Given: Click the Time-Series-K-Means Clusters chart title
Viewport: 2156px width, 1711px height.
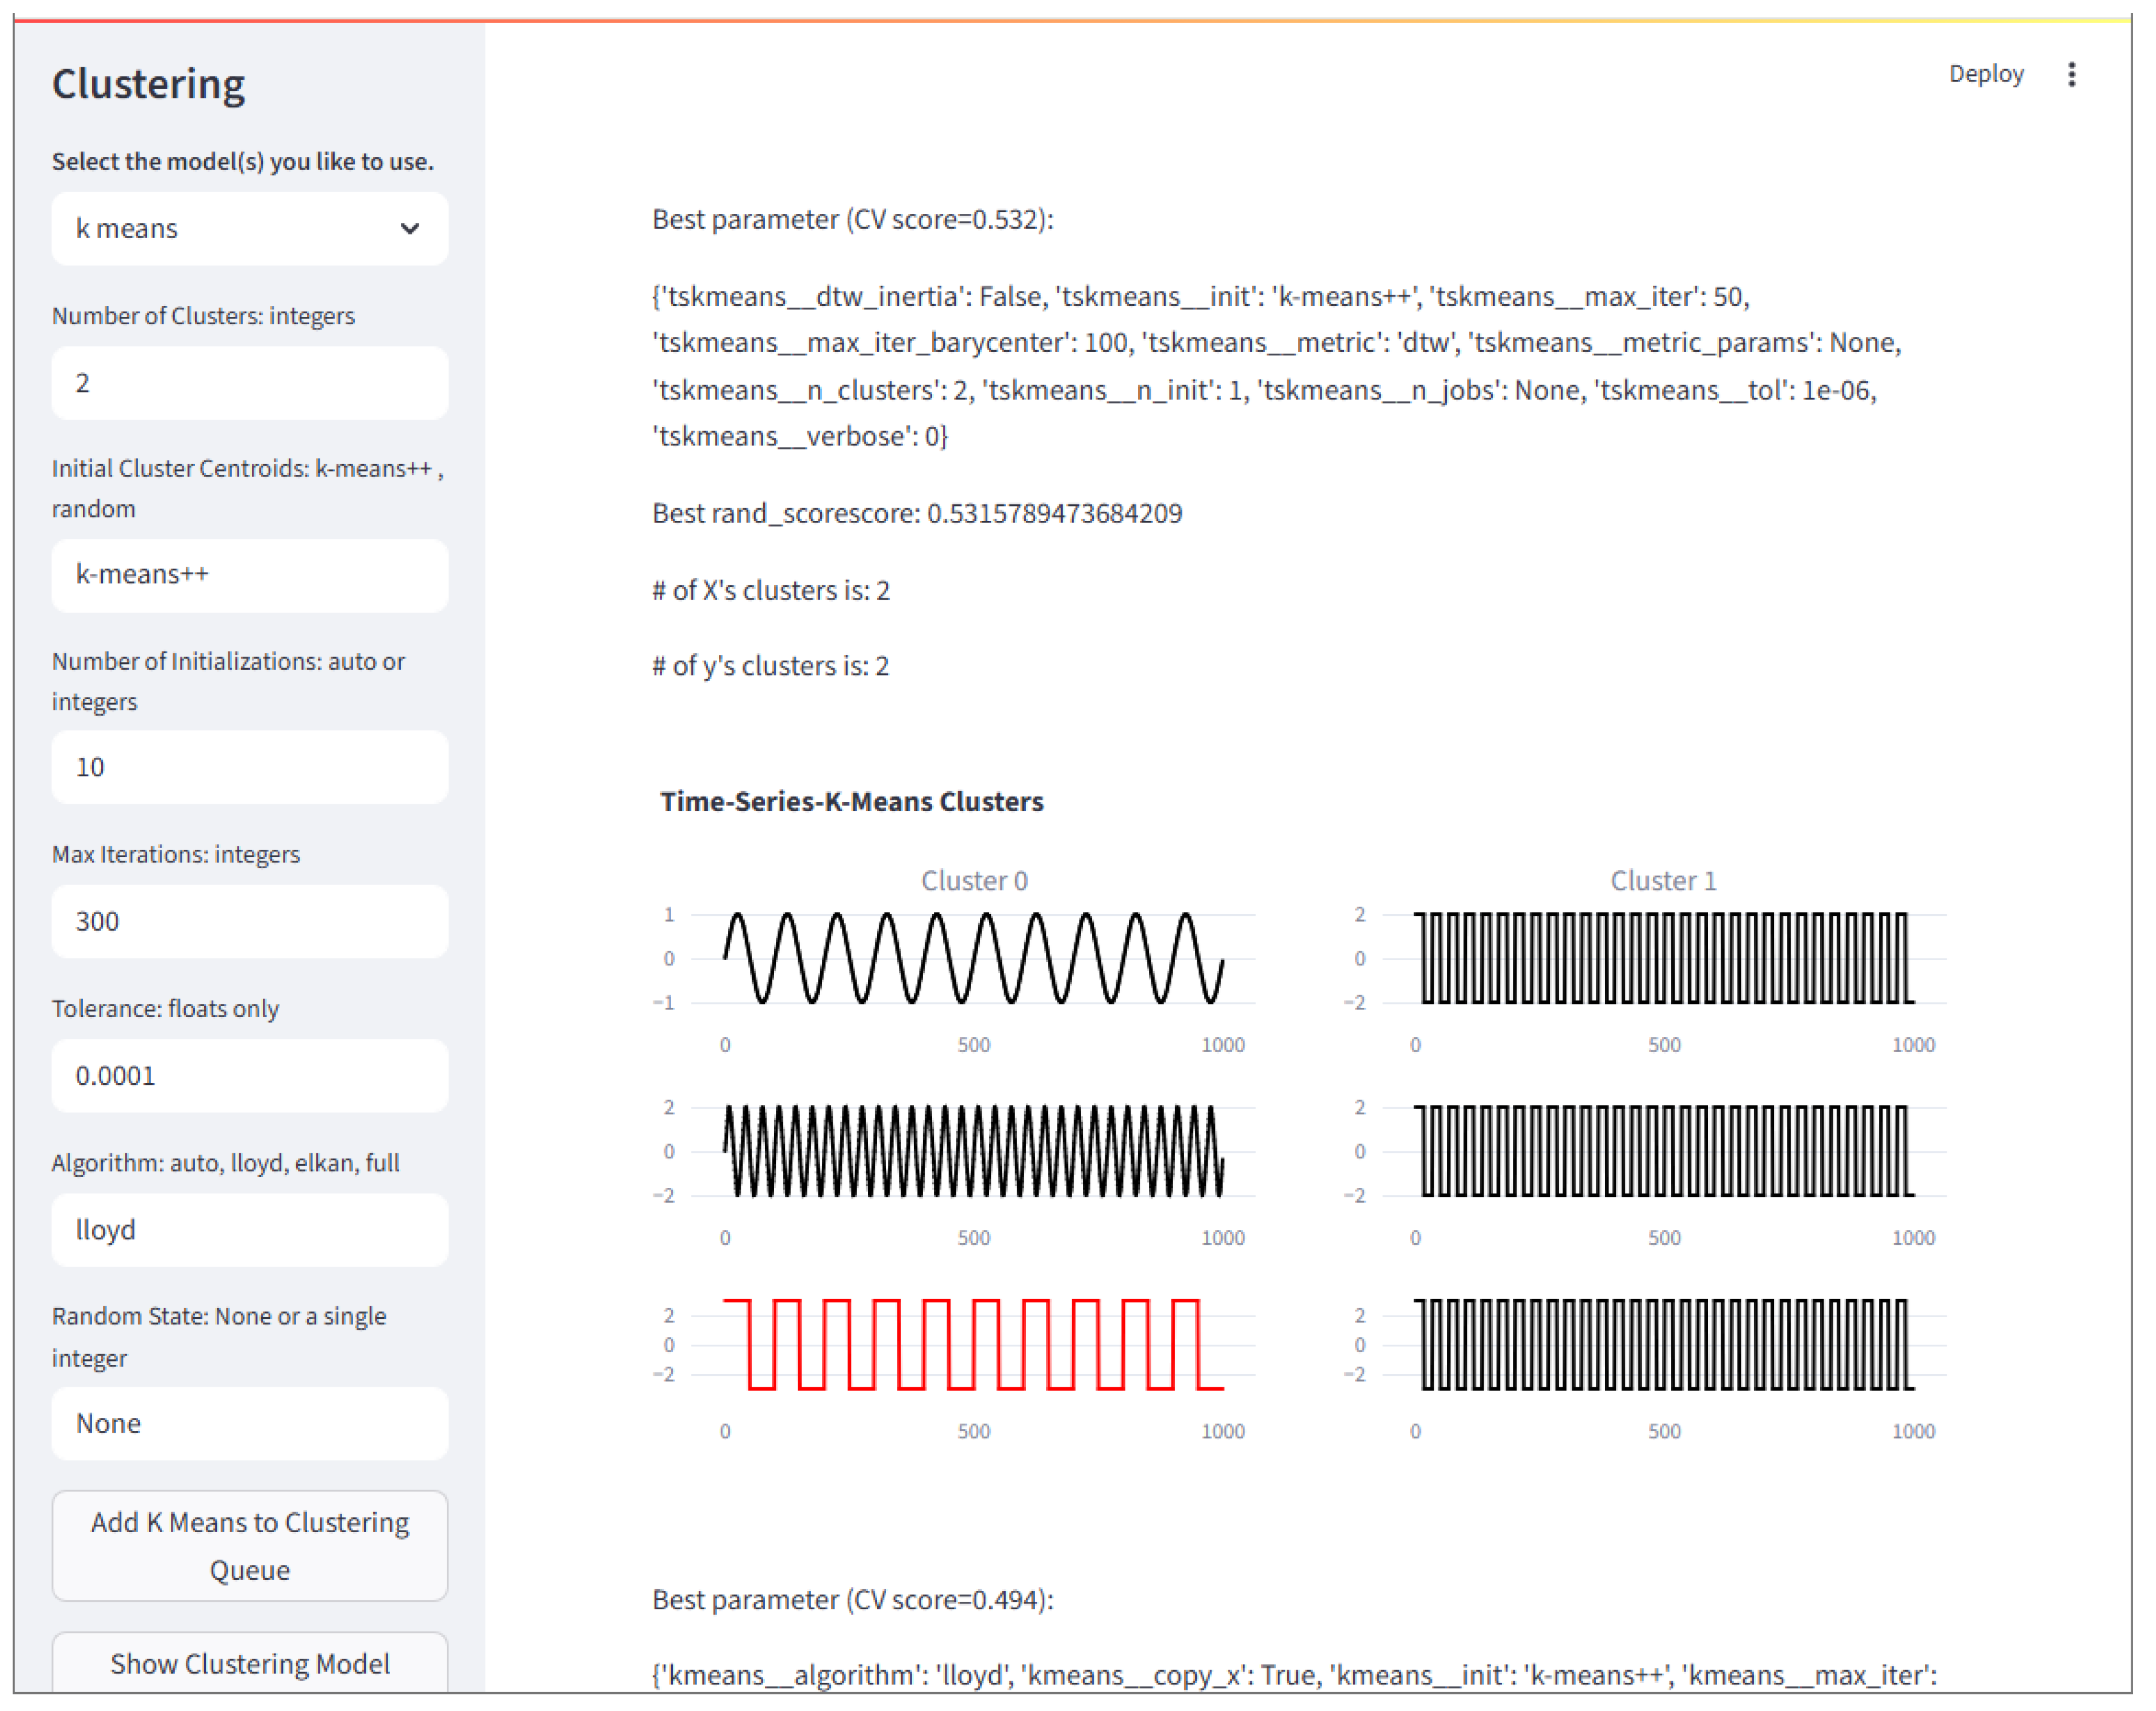Looking at the screenshot, I should pos(851,801).
